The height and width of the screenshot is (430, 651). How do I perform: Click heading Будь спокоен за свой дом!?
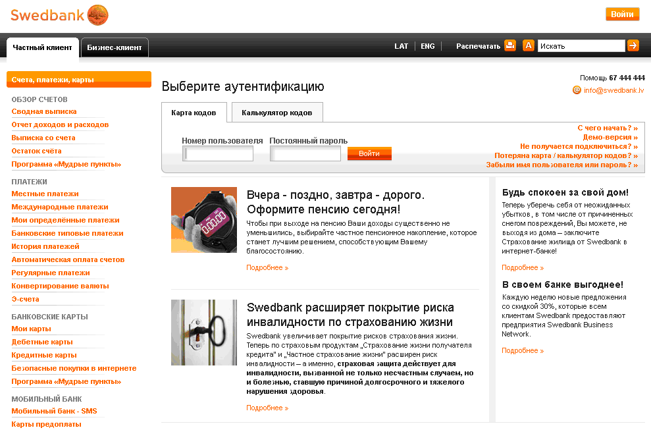pos(565,192)
